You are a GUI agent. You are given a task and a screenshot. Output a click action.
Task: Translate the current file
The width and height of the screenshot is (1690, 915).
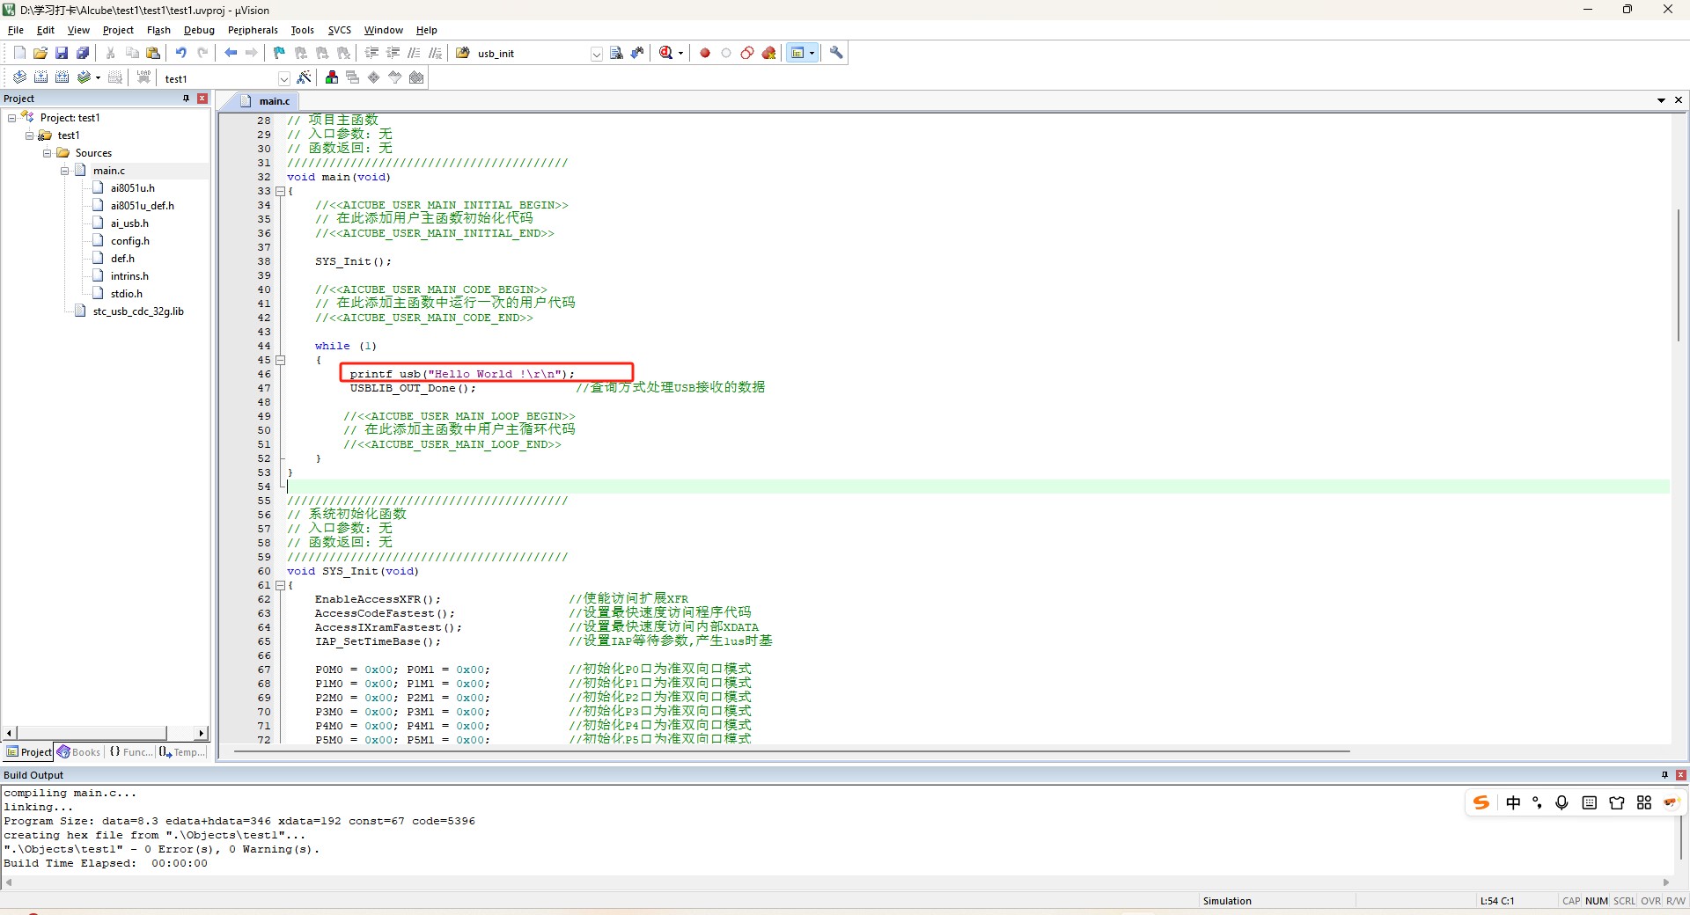point(19,77)
